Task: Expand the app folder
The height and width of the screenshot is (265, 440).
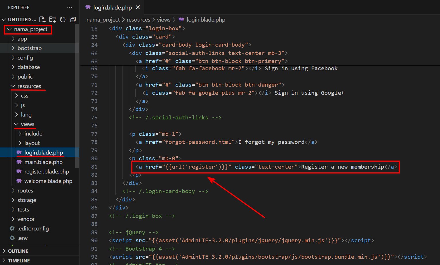Action: (x=13, y=39)
